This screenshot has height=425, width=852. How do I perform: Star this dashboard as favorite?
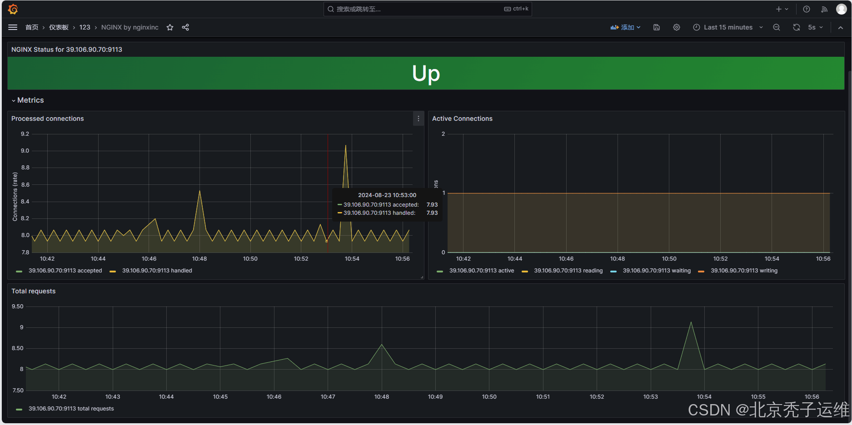170,27
